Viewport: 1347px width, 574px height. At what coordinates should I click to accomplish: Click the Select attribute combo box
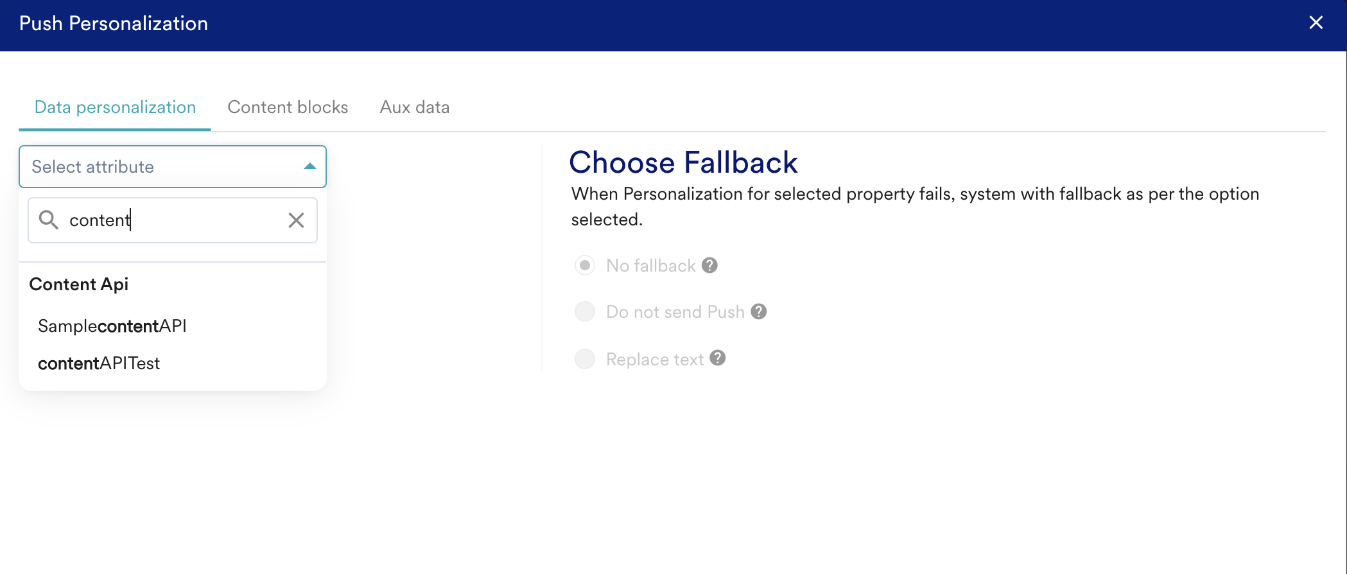coord(161,167)
